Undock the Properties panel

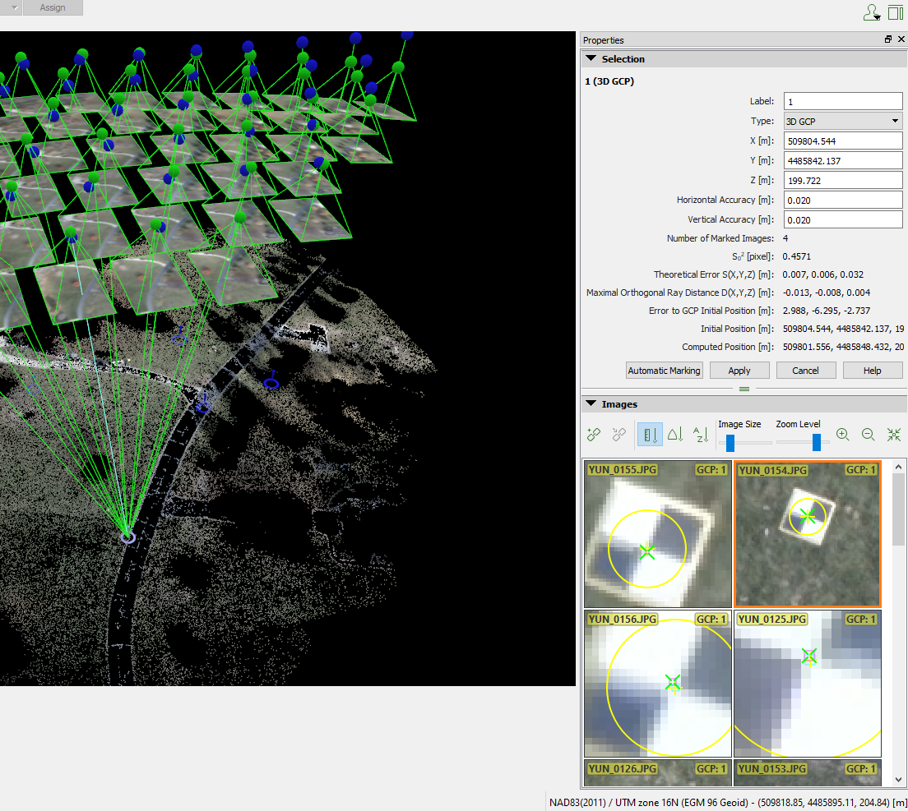point(888,39)
